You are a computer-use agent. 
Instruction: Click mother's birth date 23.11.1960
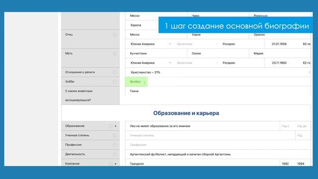point(279,63)
